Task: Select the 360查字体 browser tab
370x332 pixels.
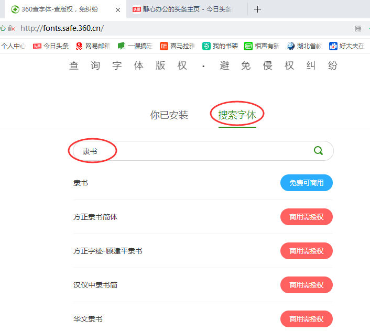Action: coord(66,9)
